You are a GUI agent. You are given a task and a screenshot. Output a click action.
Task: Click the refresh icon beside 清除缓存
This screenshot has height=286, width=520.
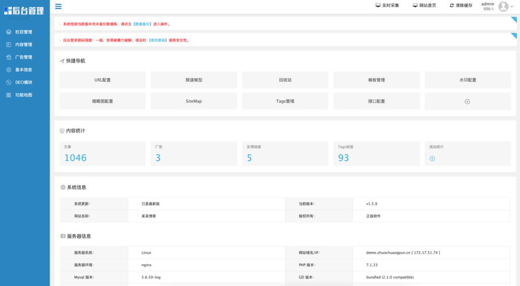click(451, 5)
